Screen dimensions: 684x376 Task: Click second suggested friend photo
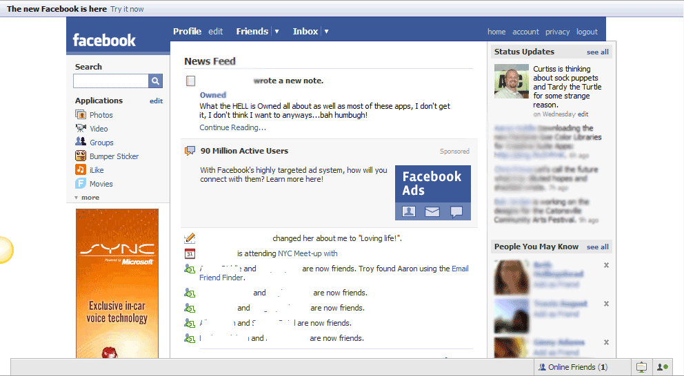click(x=511, y=316)
